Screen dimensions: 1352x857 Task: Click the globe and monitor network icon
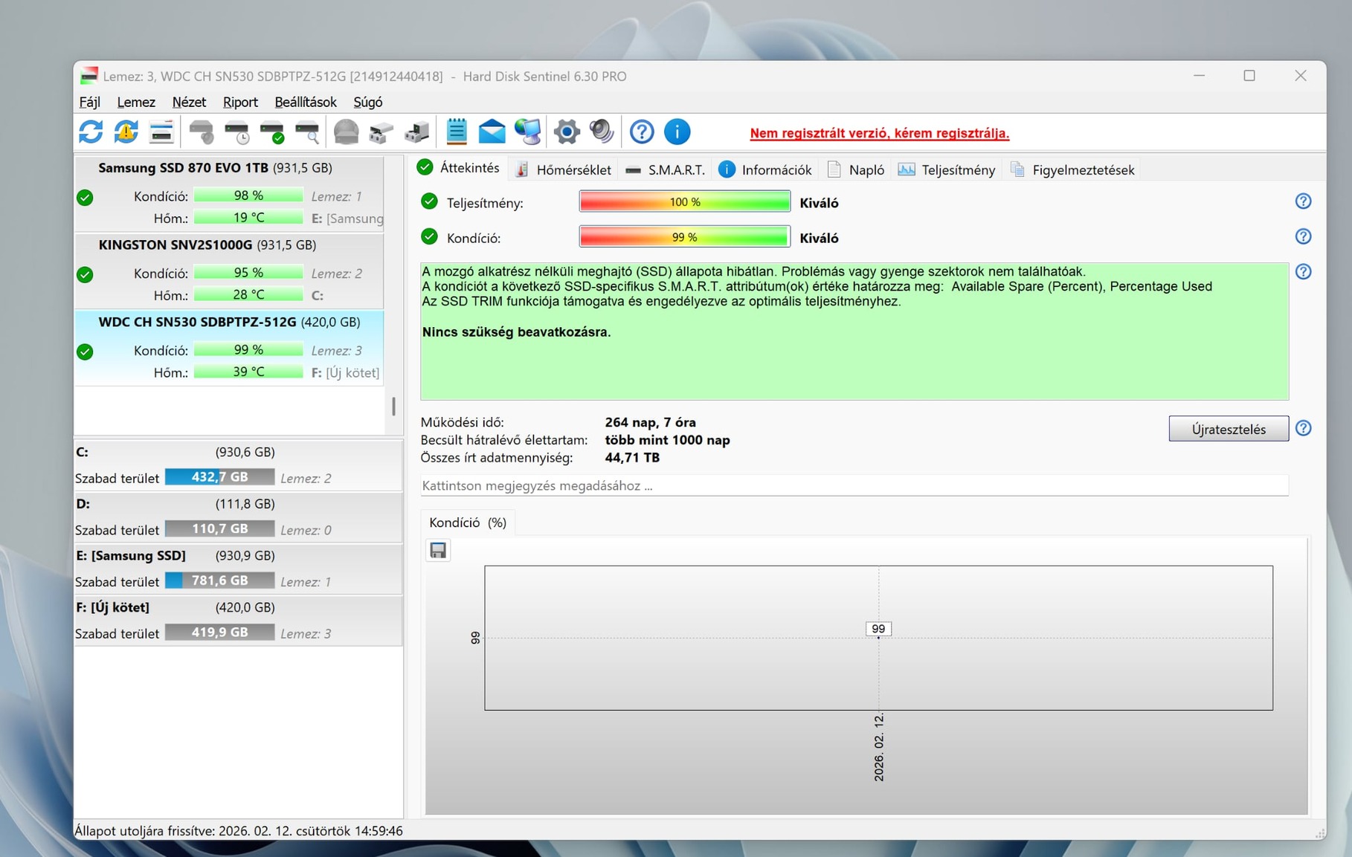528,132
